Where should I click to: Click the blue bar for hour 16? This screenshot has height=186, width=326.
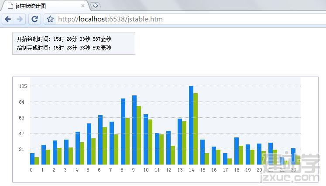(x=214, y=155)
